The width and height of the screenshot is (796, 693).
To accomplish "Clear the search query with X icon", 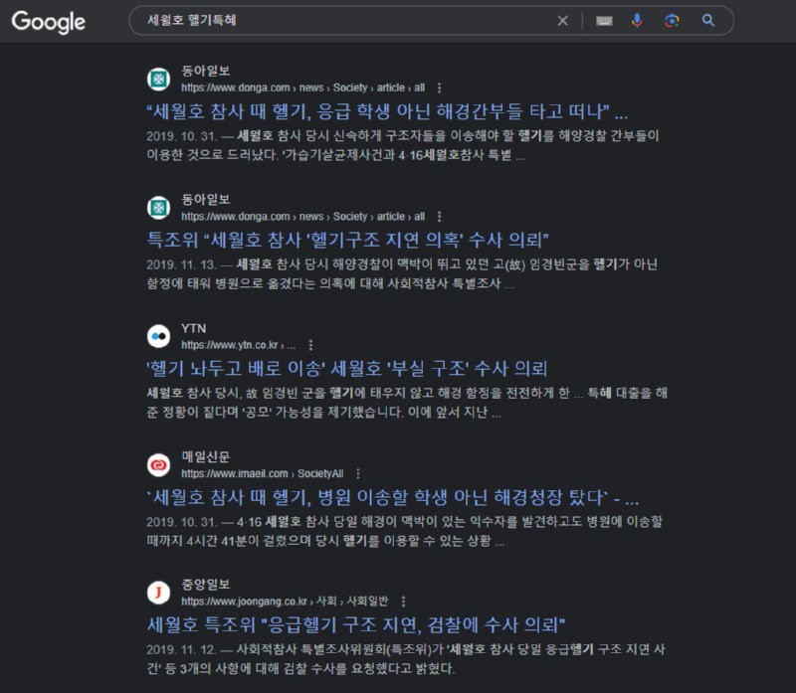I will pos(562,21).
